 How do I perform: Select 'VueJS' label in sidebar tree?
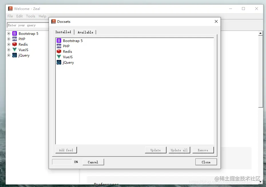pyautogui.click(x=23, y=50)
